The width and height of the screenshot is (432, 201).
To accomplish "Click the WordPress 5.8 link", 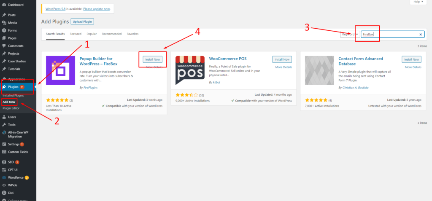I will [56, 9].
